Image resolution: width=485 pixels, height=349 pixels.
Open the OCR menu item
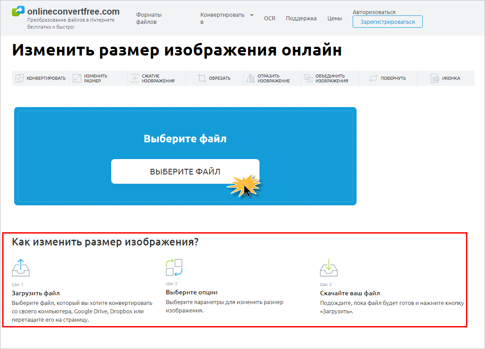pos(270,18)
